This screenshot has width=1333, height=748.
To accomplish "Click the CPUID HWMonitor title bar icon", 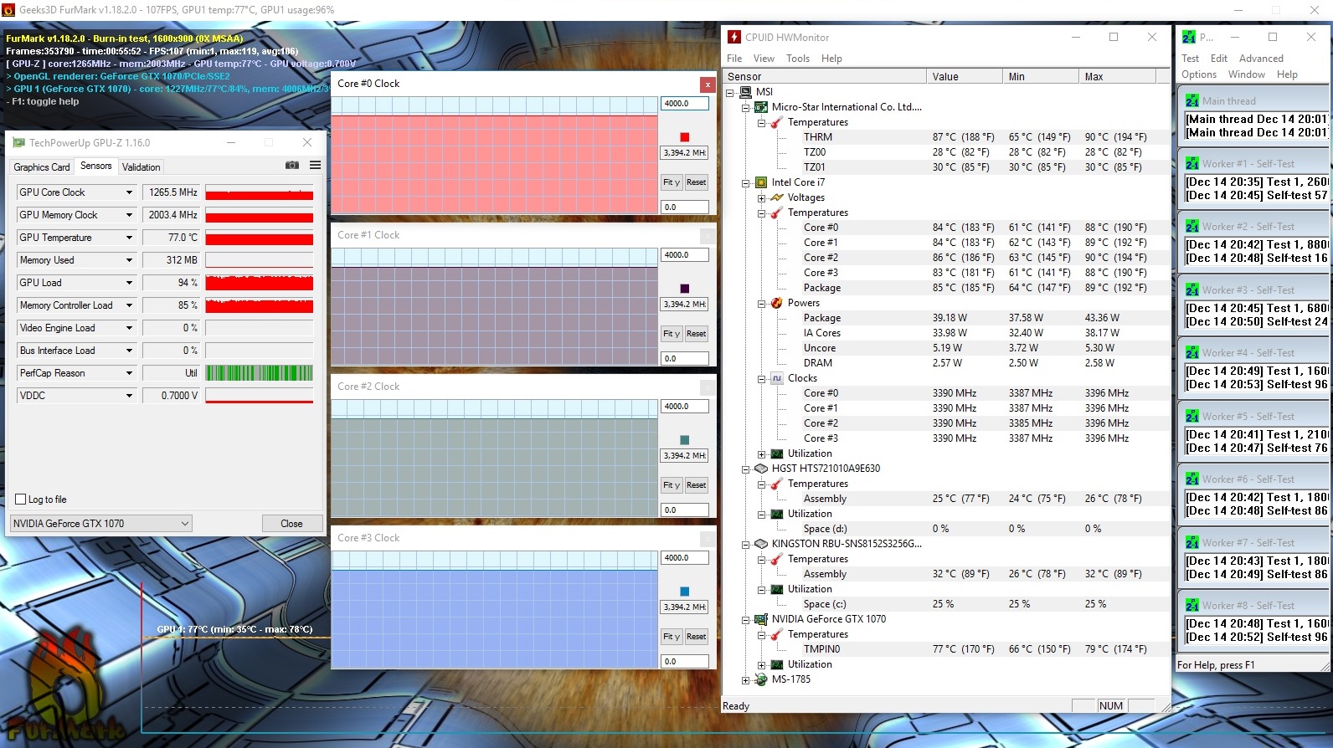I will (734, 37).
